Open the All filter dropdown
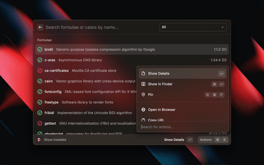This screenshot has width=264, height=165. point(193,27)
